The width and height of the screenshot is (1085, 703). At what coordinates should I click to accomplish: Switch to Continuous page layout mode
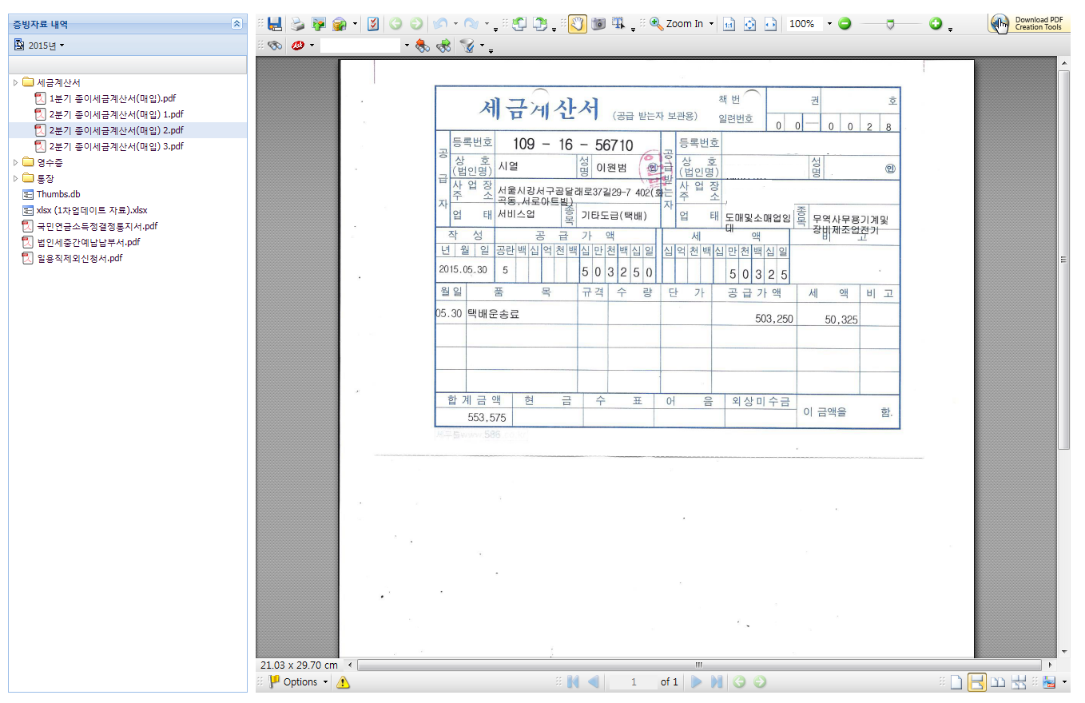976,682
